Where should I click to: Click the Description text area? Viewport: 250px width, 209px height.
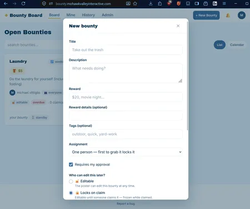click(x=126, y=73)
